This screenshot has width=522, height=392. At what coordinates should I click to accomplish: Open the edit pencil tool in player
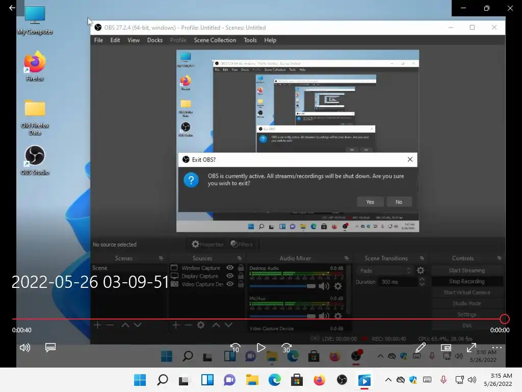(421, 348)
